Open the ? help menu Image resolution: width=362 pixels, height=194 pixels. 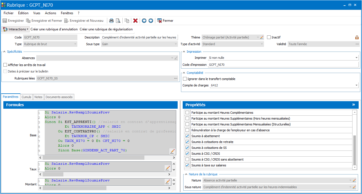(79, 13)
